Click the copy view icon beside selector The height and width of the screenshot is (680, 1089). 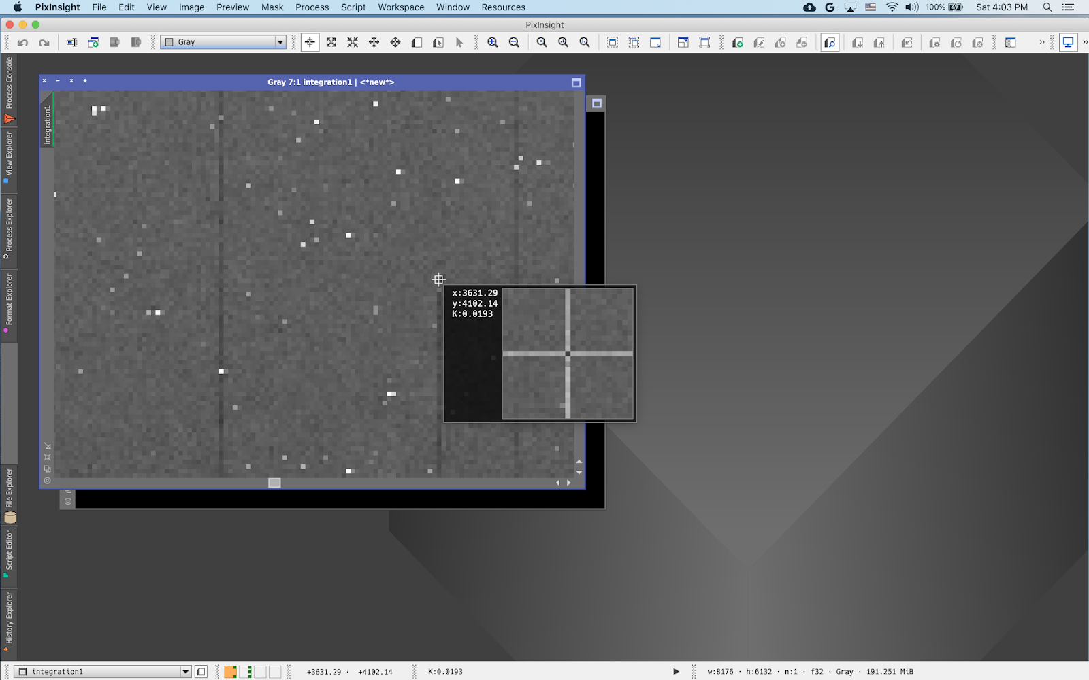[201, 671]
